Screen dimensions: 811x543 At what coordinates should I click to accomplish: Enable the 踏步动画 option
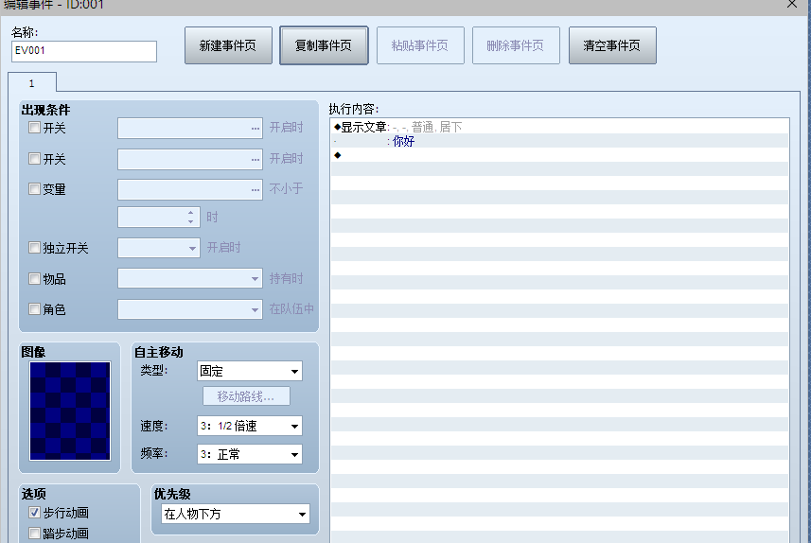click(x=34, y=533)
